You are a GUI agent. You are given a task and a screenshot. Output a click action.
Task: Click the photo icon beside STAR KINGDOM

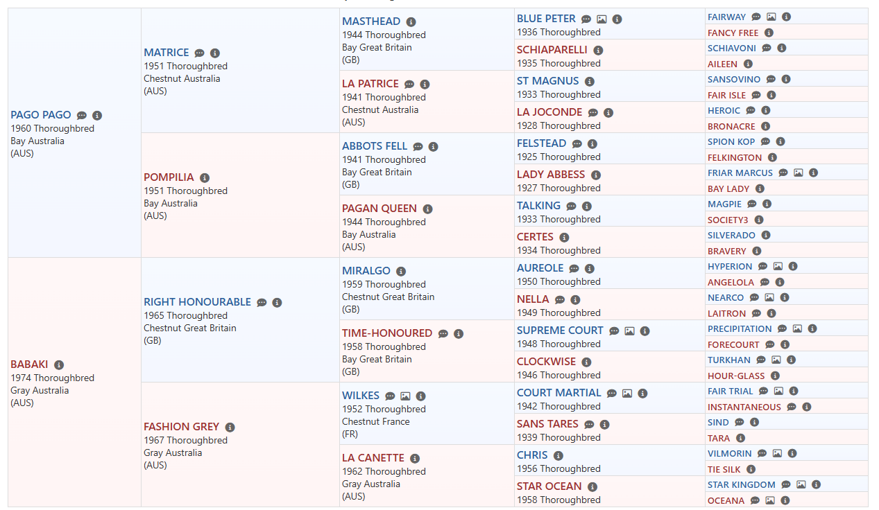coord(801,485)
